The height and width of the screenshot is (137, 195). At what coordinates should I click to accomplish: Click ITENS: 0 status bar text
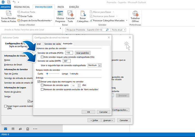pos(5,134)
